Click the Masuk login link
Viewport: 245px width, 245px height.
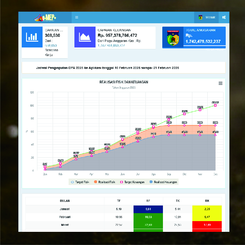tap(210, 17)
